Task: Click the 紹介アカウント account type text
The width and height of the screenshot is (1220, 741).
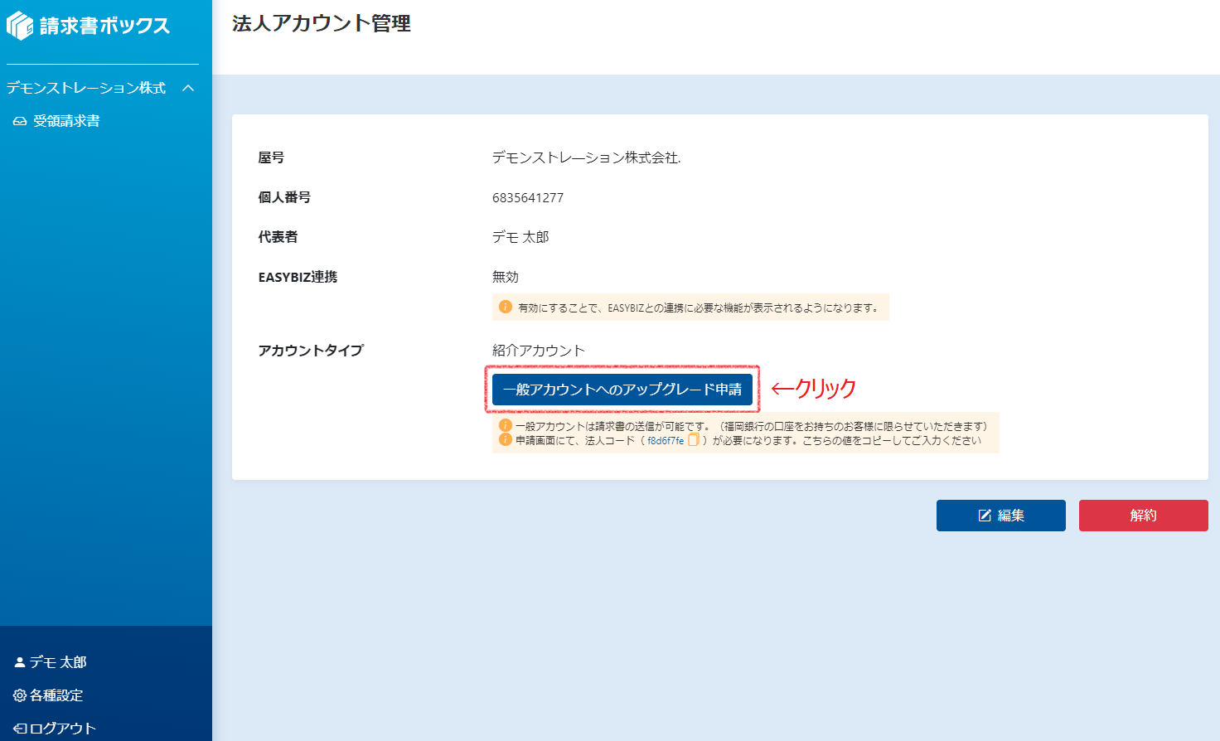Action: point(538,351)
